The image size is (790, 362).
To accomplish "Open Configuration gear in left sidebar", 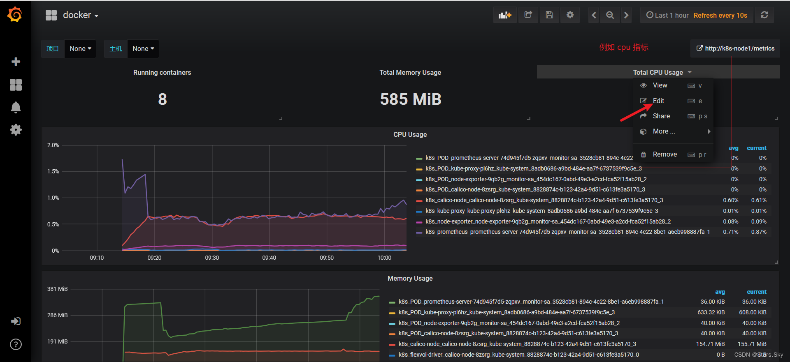I will 16,130.
